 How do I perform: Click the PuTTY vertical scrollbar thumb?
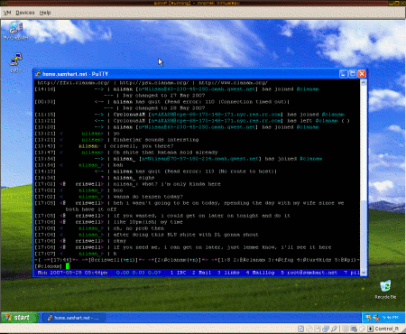tap(363, 235)
